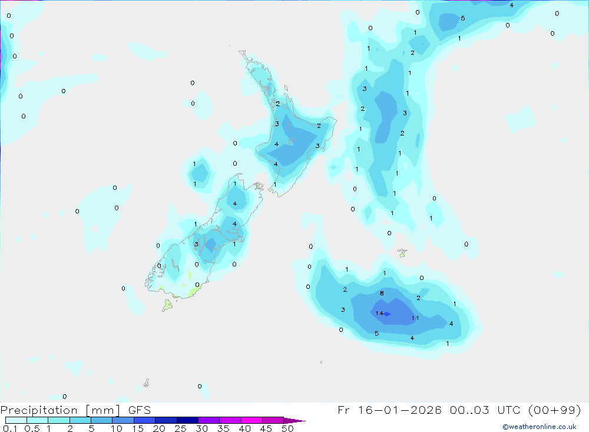Pick the 20–25 mm dark blue legend swatch

(166, 420)
